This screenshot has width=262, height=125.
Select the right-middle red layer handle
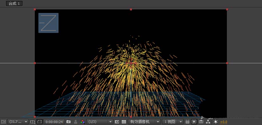(x=227, y=63)
